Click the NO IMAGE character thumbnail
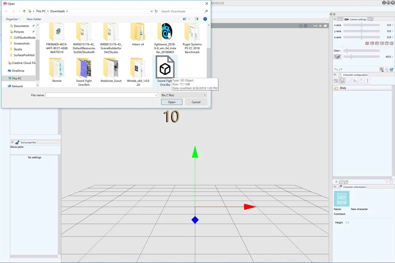 (342, 199)
